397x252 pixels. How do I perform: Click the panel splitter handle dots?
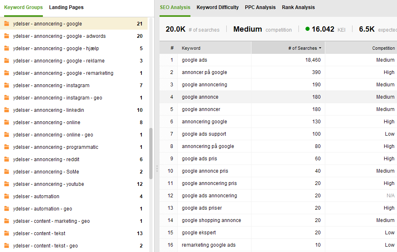[157, 169]
